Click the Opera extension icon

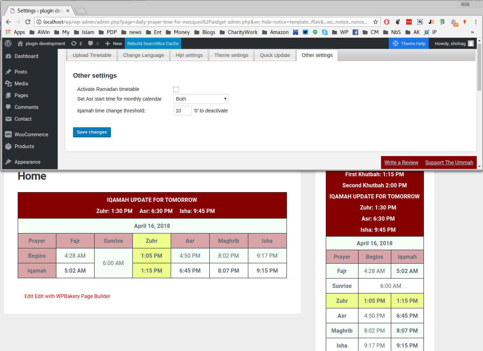click(387, 22)
